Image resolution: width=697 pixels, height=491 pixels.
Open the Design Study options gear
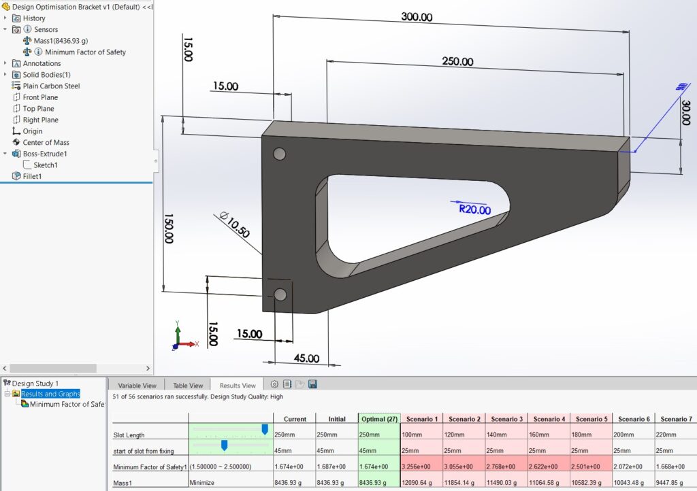point(275,385)
